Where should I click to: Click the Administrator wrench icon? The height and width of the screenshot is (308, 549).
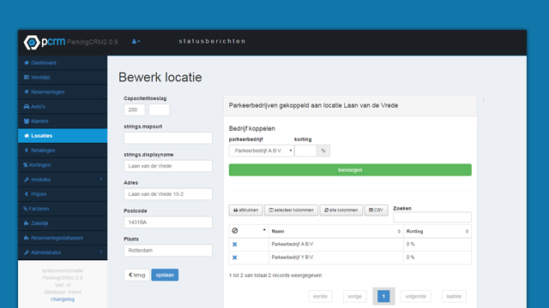click(x=27, y=252)
